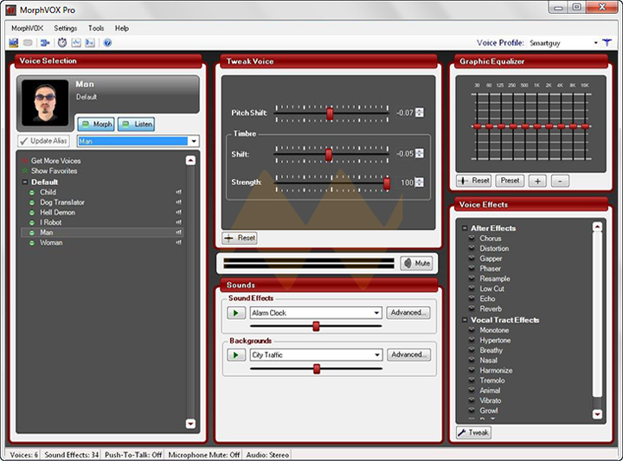This screenshot has width=623, height=461.
Task: Open the Alarm Clock sound effects dropdown
Action: click(376, 313)
